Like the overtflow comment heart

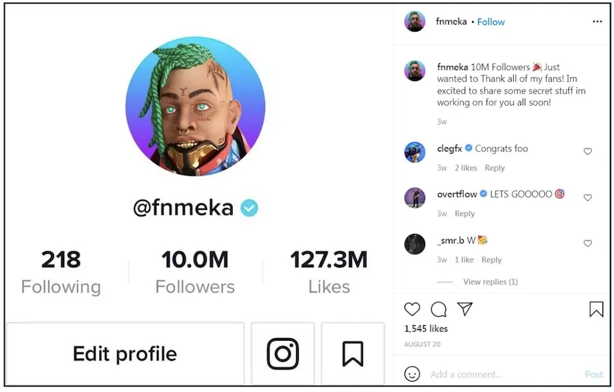coord(587,198)
